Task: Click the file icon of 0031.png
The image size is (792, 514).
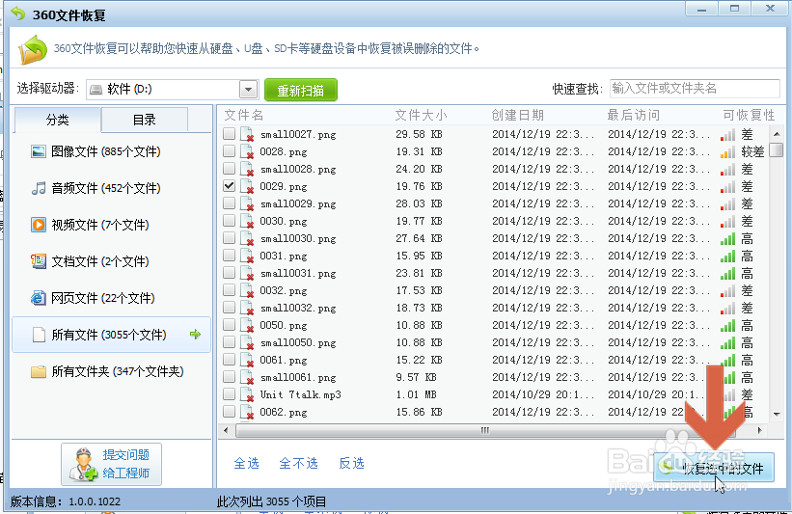Action: (247, 256)
